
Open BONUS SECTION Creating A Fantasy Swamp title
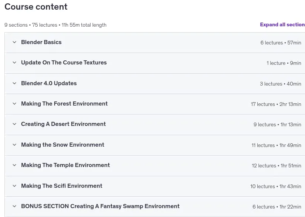(100, 206)
